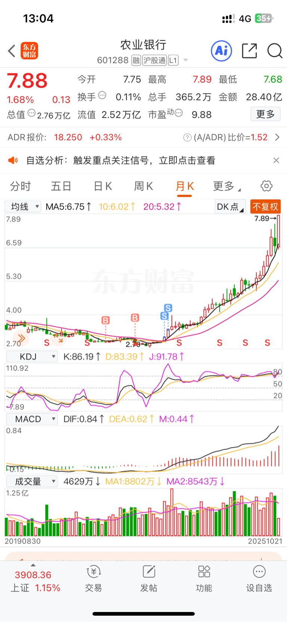Tap the 13:04 clock
This screenshot has width=287, height=622.
pyautogui.click(x=38, y=18)
